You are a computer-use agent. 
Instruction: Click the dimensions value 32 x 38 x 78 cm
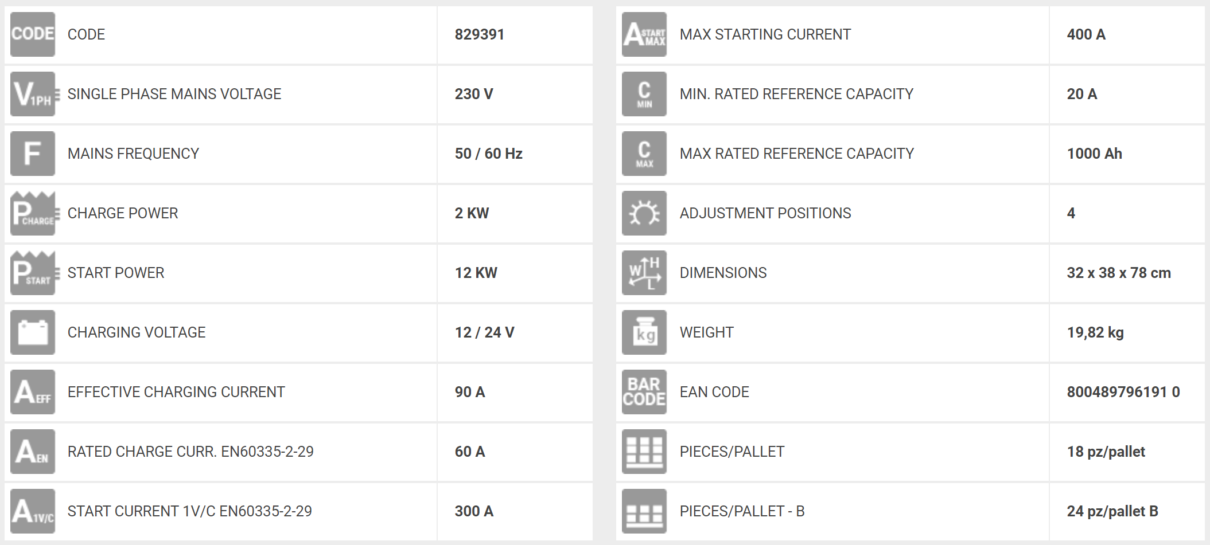click(x=1118, y=273)
